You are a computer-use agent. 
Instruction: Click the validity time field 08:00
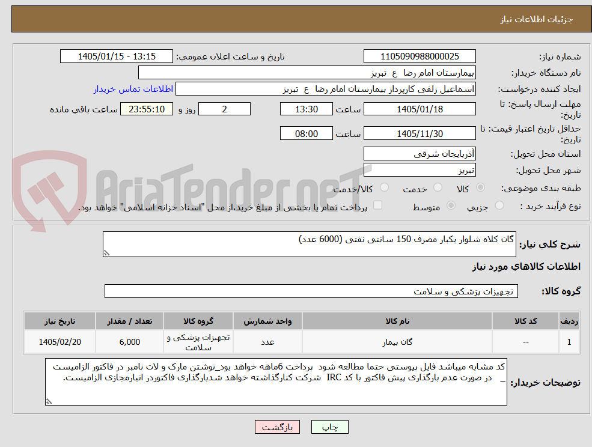[x=306, y=133]
